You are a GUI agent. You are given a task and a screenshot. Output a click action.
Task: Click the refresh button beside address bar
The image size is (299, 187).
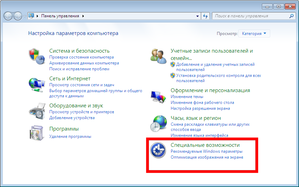tap(205, 16)
